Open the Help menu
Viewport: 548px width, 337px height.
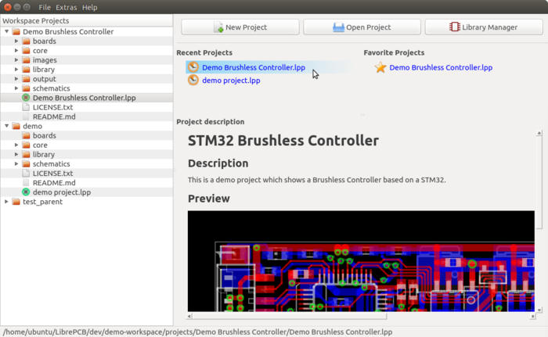[x=90, y=7]
